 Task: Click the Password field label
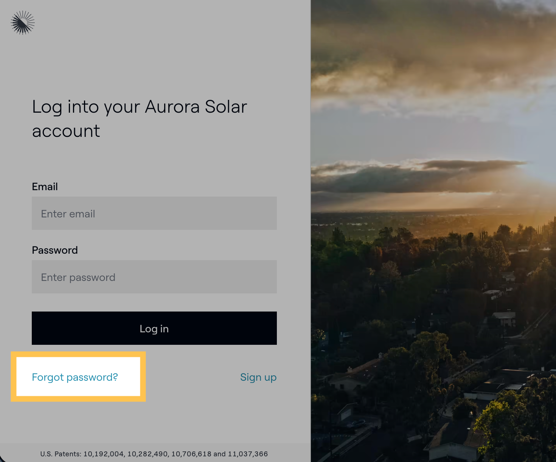55,250
